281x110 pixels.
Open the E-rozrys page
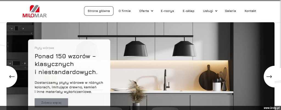(x=167, y=11)
